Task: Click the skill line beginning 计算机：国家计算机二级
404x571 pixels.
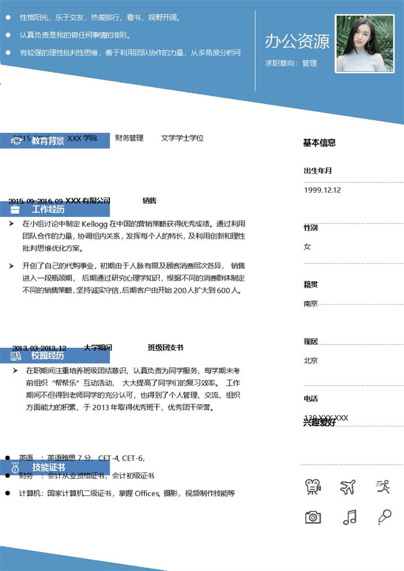Action: point(127,494)
